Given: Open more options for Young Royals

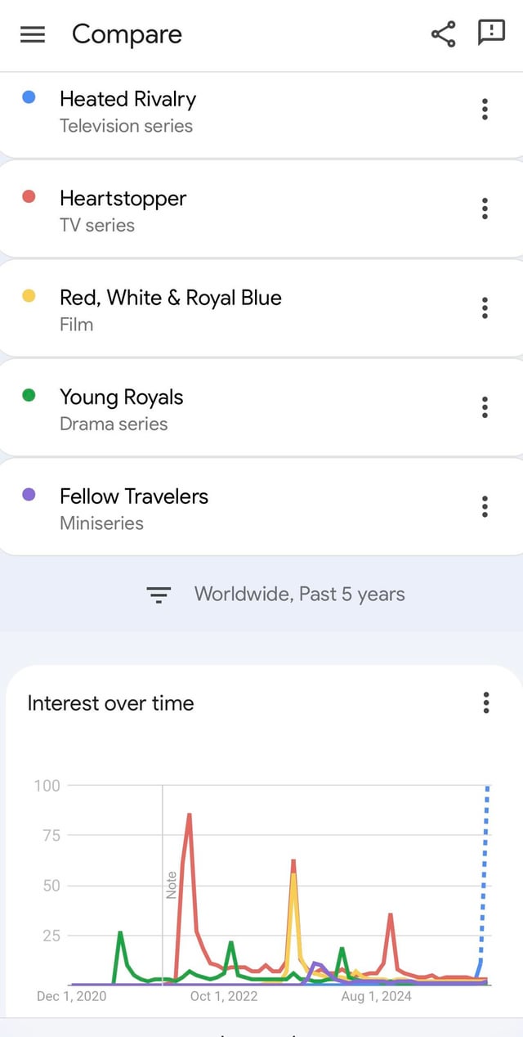Looking at the screenshot, I should 485,407.
